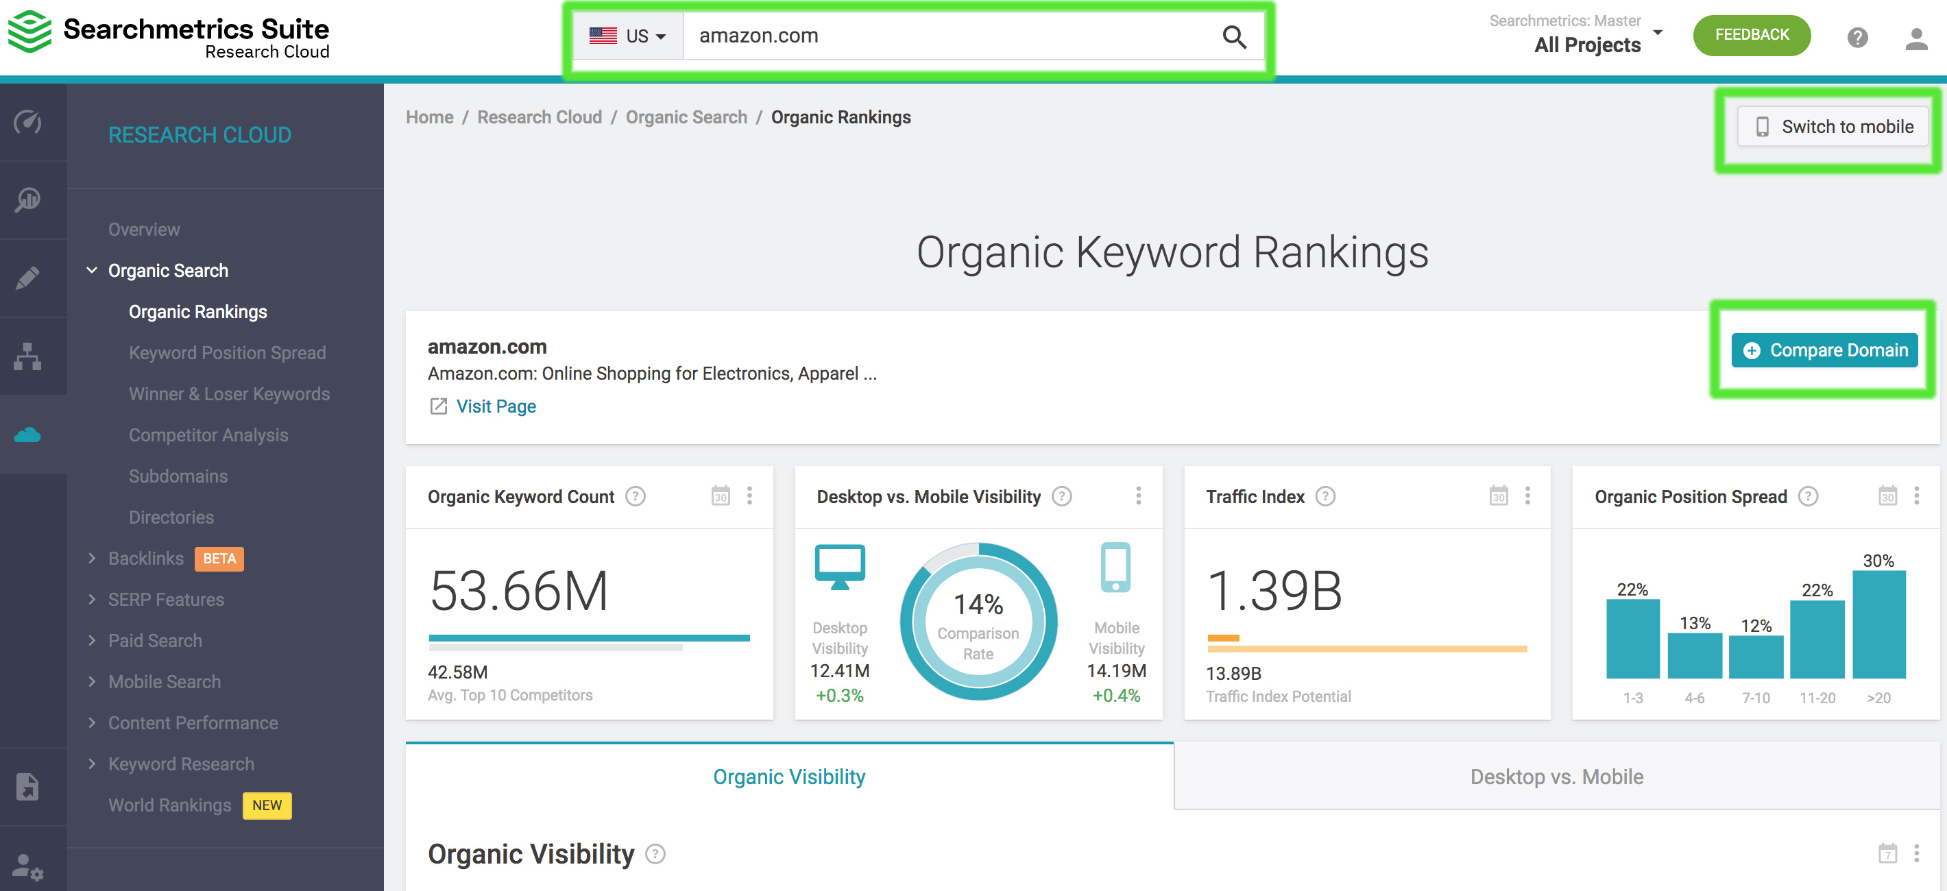Screen dimensions: 1947x891
Task: Switch to the Organic Visibility tab
Action: [x=789, y=777]
